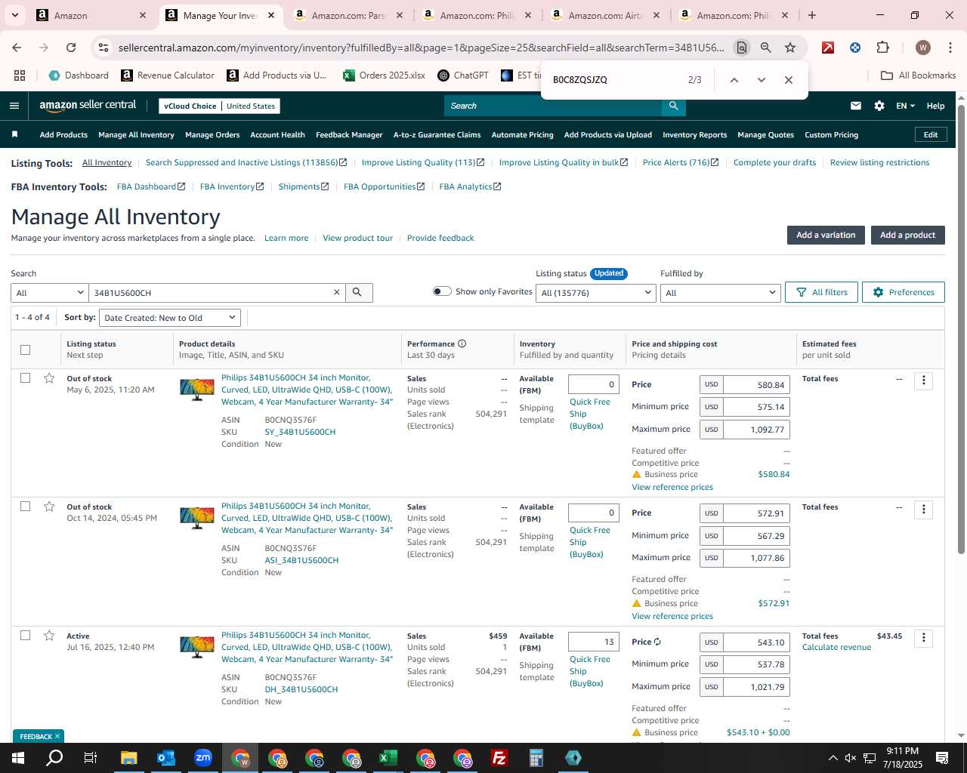The width and height of the screenshot is (967, 773).
Task: Check the select-all listings checkbox
Action: click(x=25, y=350)
